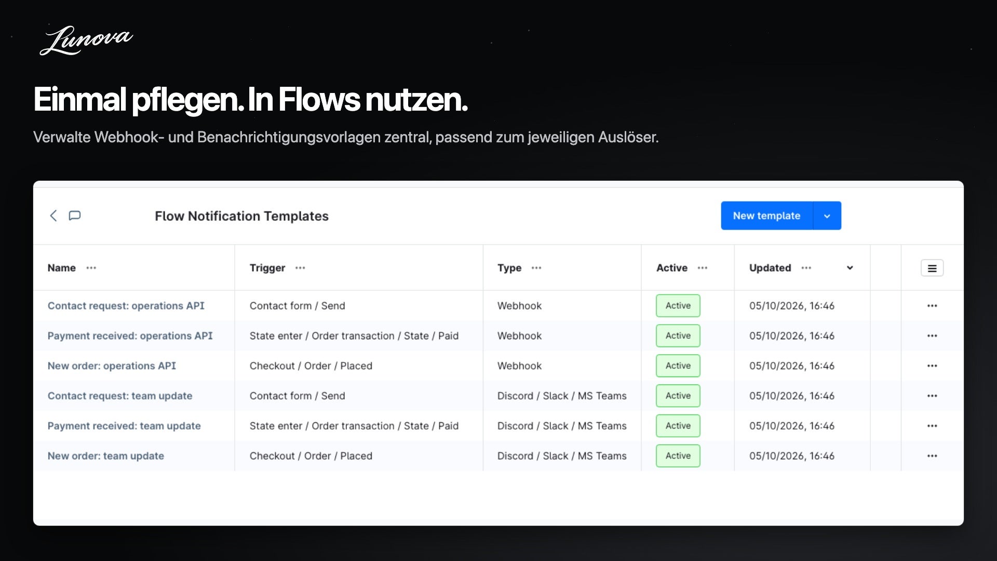This screenshot has width=997, height=561.
Task: Expand the New template dropdown arrow
Action: click(827, 216)
